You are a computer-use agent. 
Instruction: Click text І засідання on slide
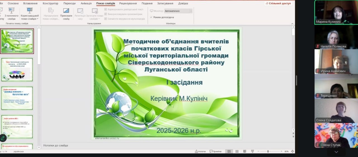pyautogui.click(x=184, y=82)
